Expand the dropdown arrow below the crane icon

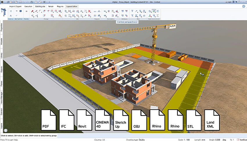tap(4, 16)
